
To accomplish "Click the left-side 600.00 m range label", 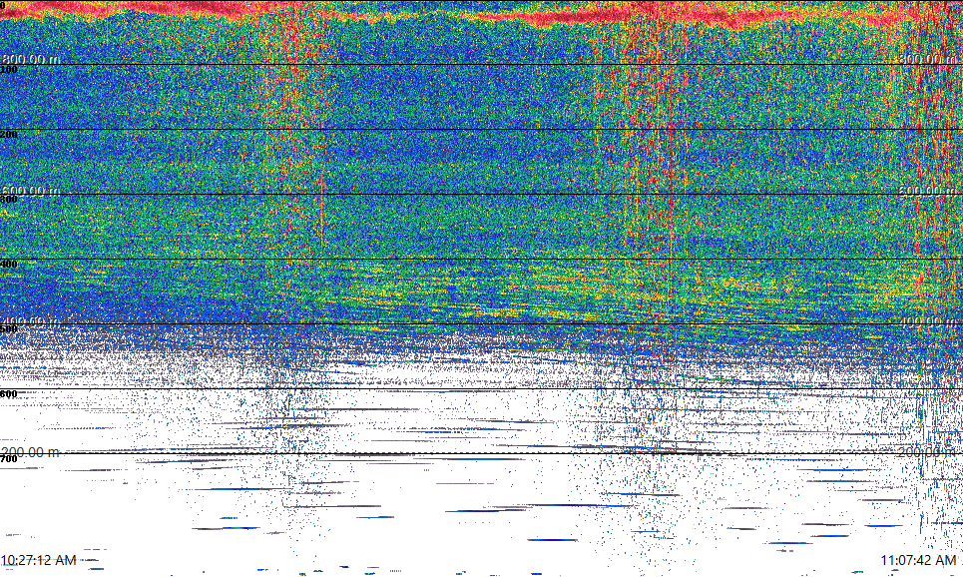I will (x=31, y=191).
